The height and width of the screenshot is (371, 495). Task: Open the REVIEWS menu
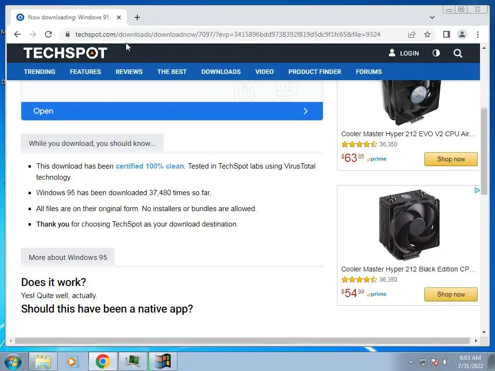pos(129,71)
